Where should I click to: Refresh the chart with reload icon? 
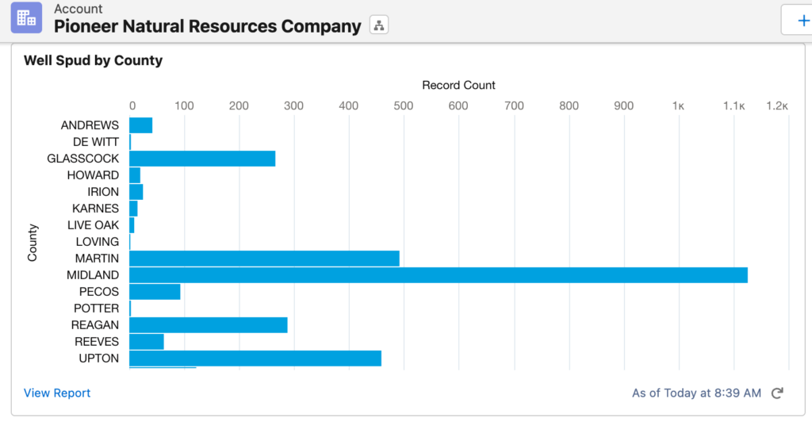click(777, 393)
